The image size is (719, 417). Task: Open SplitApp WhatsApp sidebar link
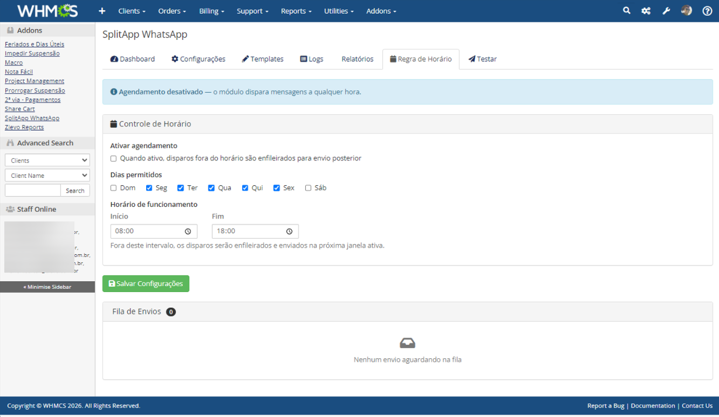(x=32, y=118)
